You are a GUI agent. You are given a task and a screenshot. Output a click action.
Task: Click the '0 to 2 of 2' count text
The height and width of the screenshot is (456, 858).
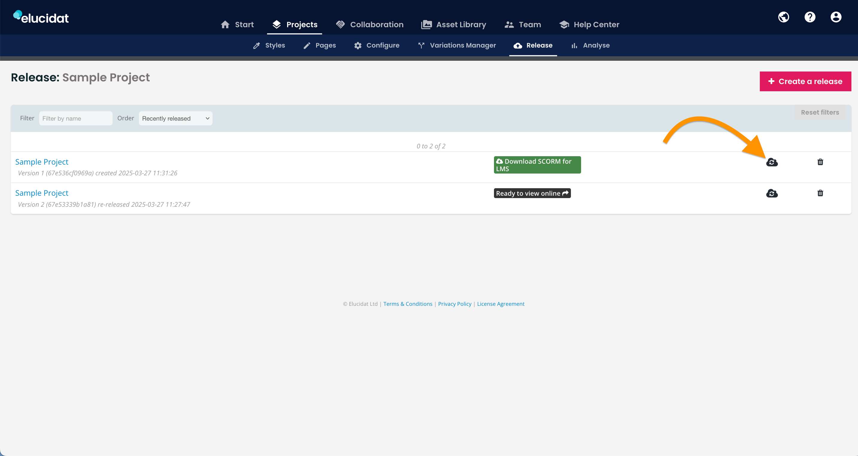click(431, 146)
